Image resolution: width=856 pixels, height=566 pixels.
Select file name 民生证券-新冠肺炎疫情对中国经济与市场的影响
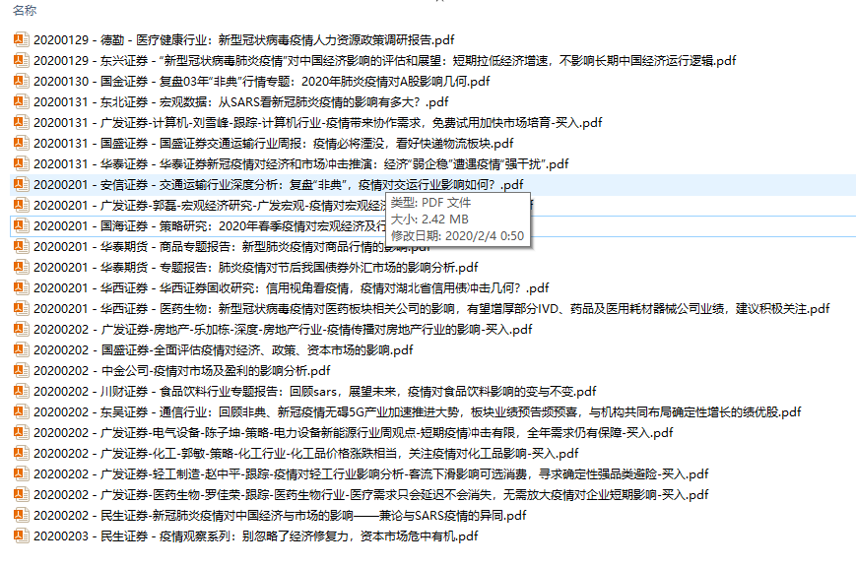click(x=280, y=516)
